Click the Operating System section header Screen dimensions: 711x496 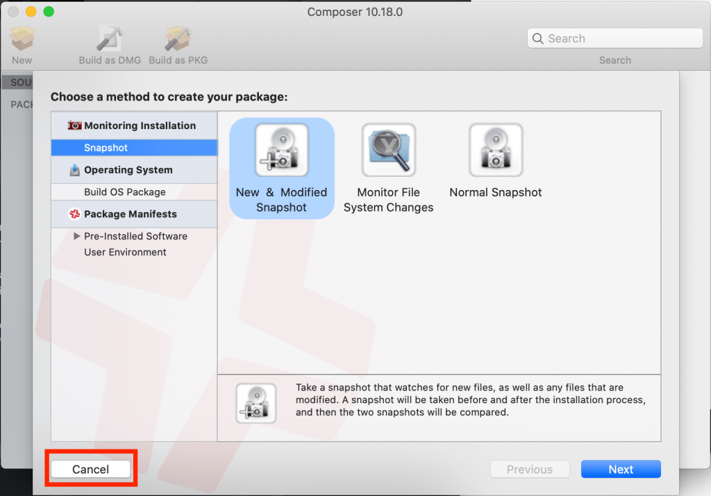pyautogui.click(x=134, y=170)
